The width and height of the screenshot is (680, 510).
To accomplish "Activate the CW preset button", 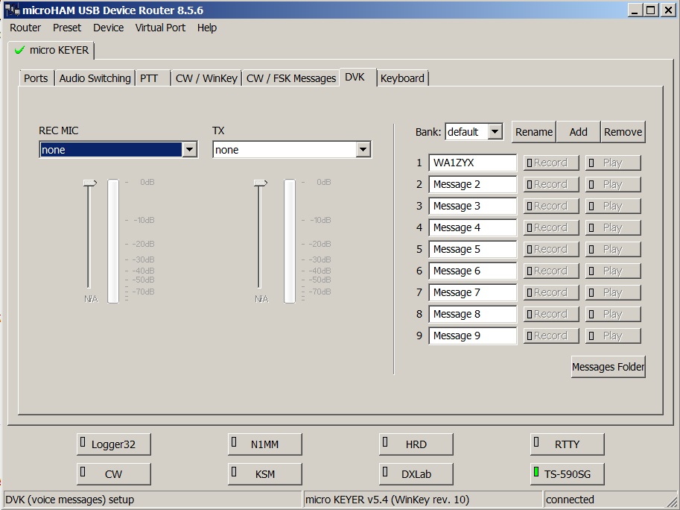I will pos(114,474).
